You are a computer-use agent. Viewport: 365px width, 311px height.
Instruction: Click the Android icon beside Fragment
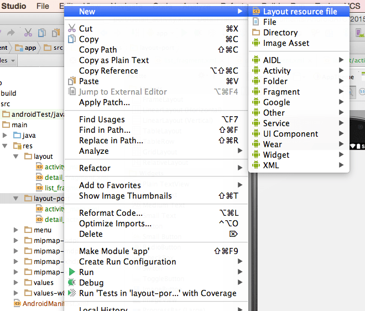coord(256,91)
